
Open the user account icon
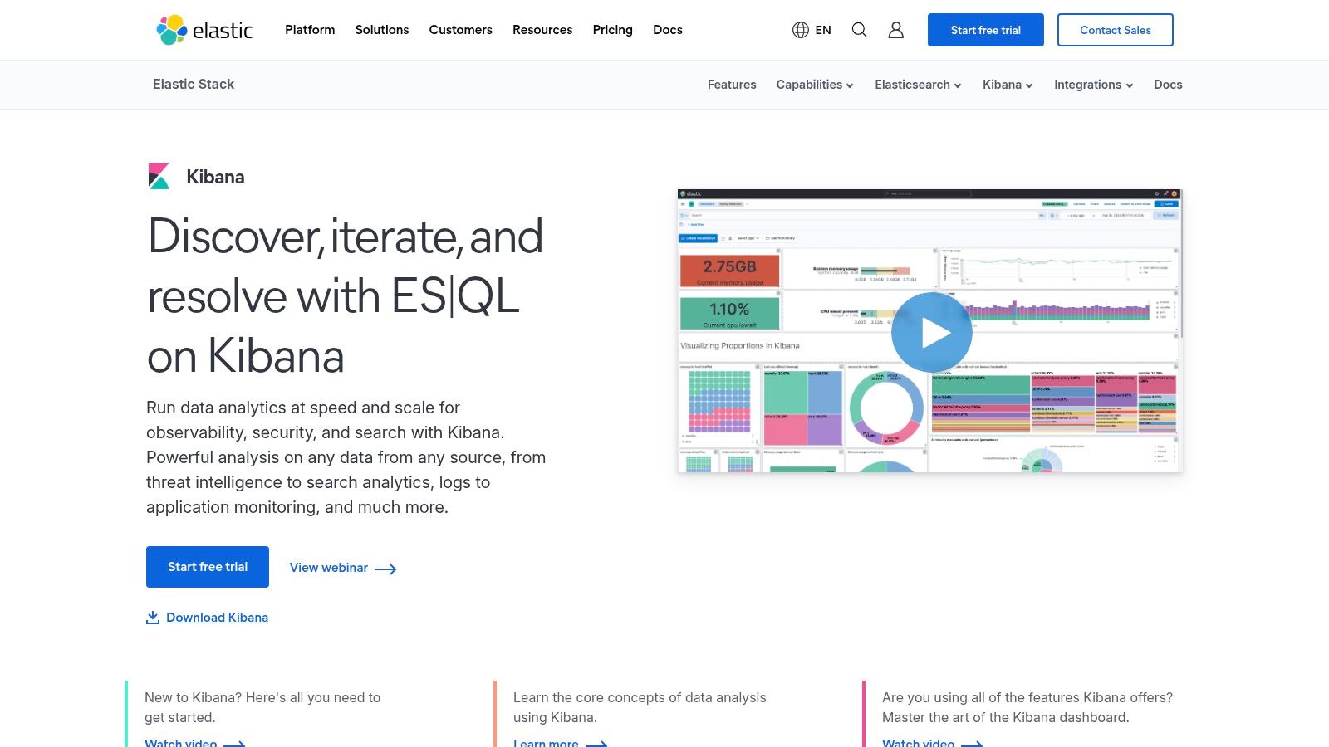(x=895, y=30)
